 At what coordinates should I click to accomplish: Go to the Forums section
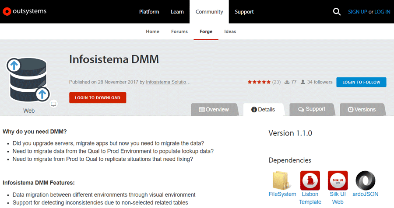click(179, 31)
